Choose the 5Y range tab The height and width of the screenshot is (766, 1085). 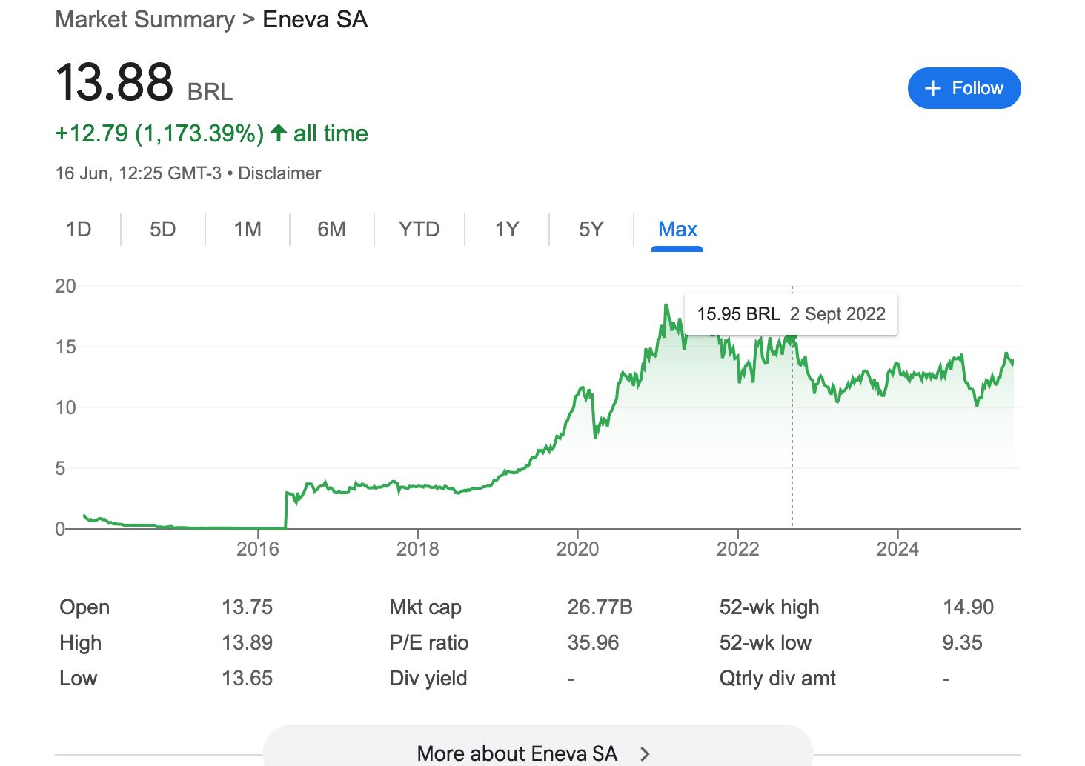(591, 230)
